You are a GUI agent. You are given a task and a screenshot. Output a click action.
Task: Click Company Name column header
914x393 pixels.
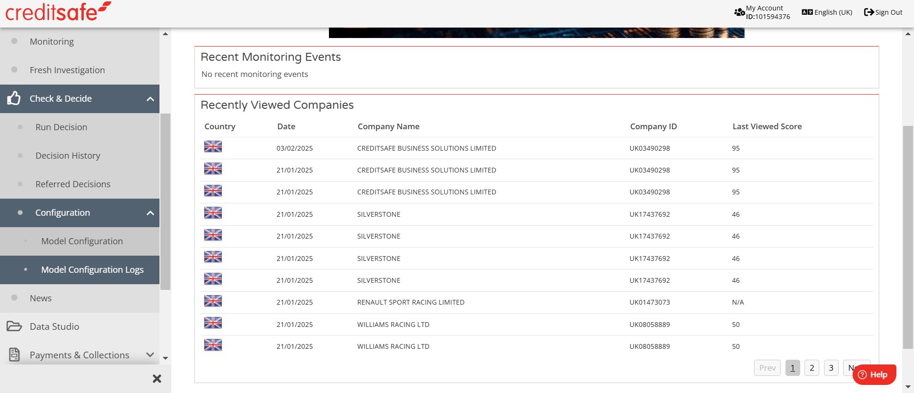pyautogui.click(x=388, y=126)
